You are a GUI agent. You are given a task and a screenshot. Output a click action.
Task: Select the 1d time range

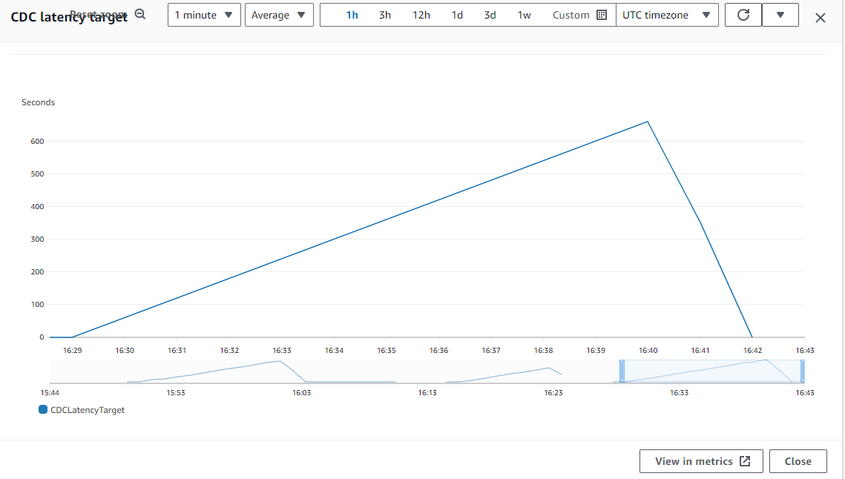click(x=458, y=15)
